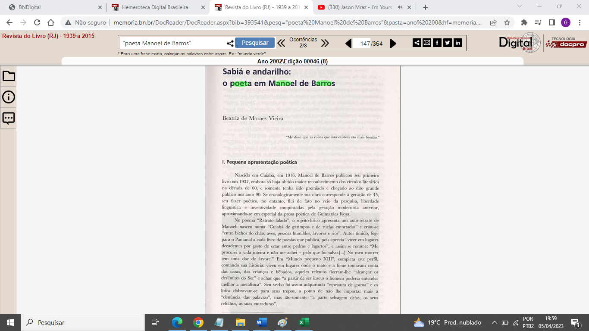Screen dimensions: 589x331
Task: Click the address bar URL
Action: (x=298, y=22)
